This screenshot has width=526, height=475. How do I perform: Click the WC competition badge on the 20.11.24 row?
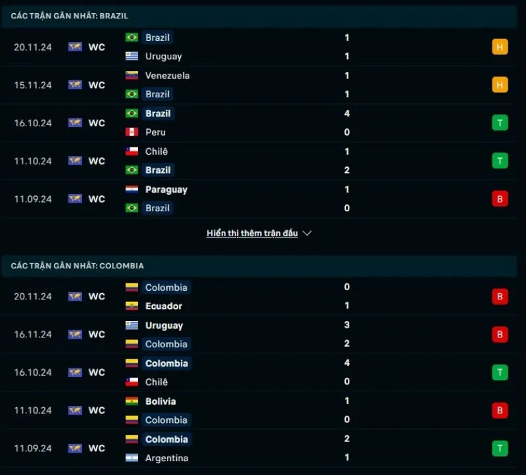coord(87,47)
